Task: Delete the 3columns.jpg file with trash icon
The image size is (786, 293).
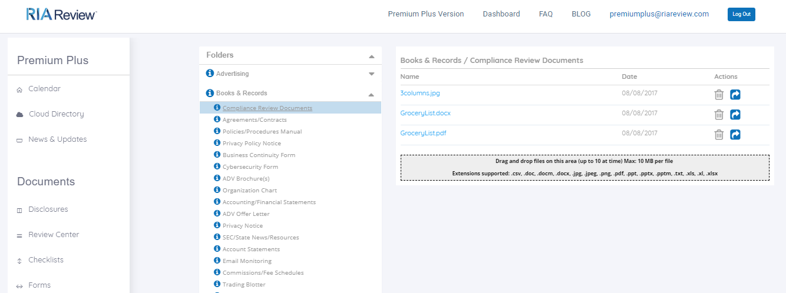Action: [719, 95]
